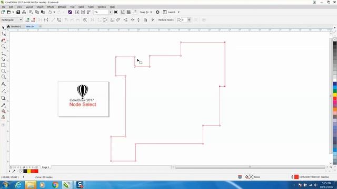
Task: Select the Interactive Fill tool
Action: pos(3,111)
